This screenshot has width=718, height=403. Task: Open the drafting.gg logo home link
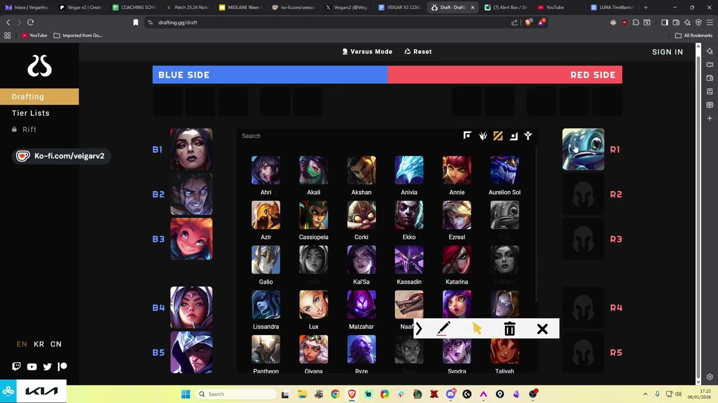pos(39,66)
